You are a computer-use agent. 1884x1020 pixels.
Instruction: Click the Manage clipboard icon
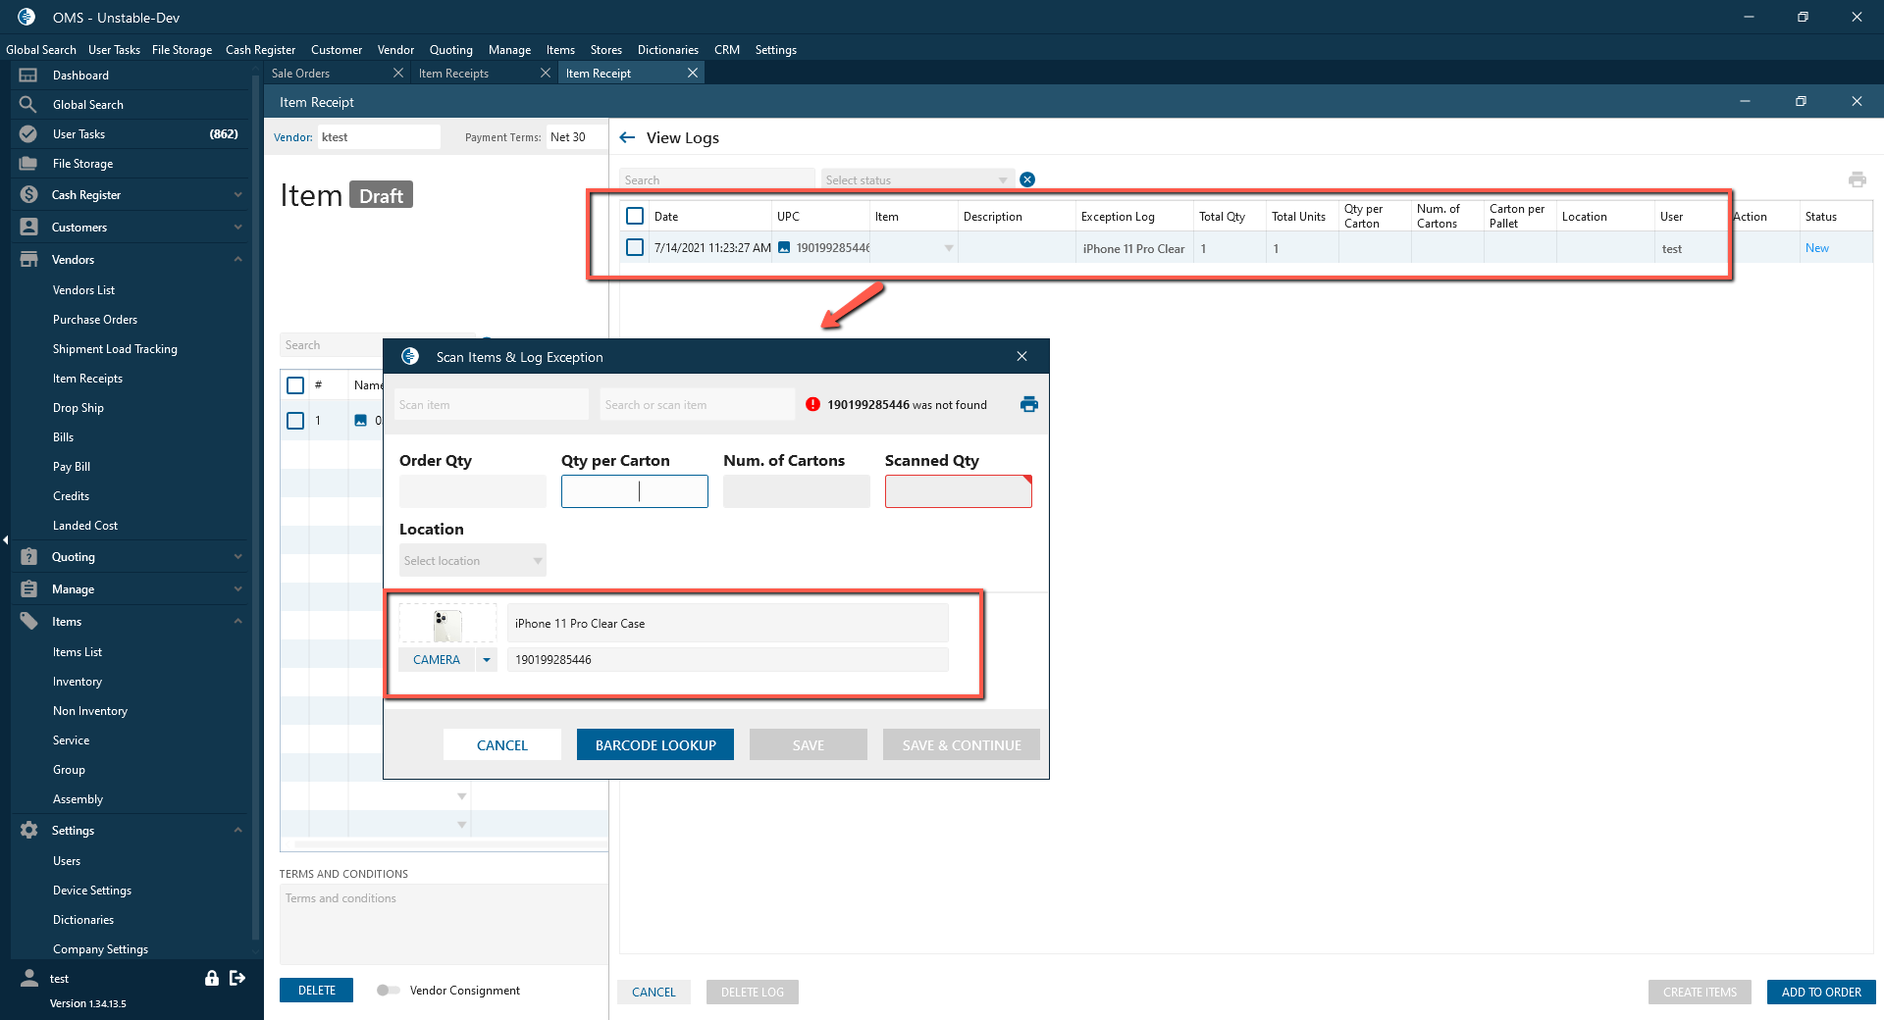(x=28, y=589)
